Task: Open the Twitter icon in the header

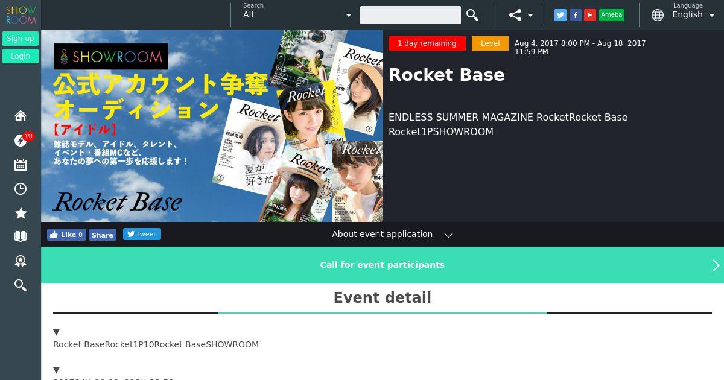Action: 560,15
